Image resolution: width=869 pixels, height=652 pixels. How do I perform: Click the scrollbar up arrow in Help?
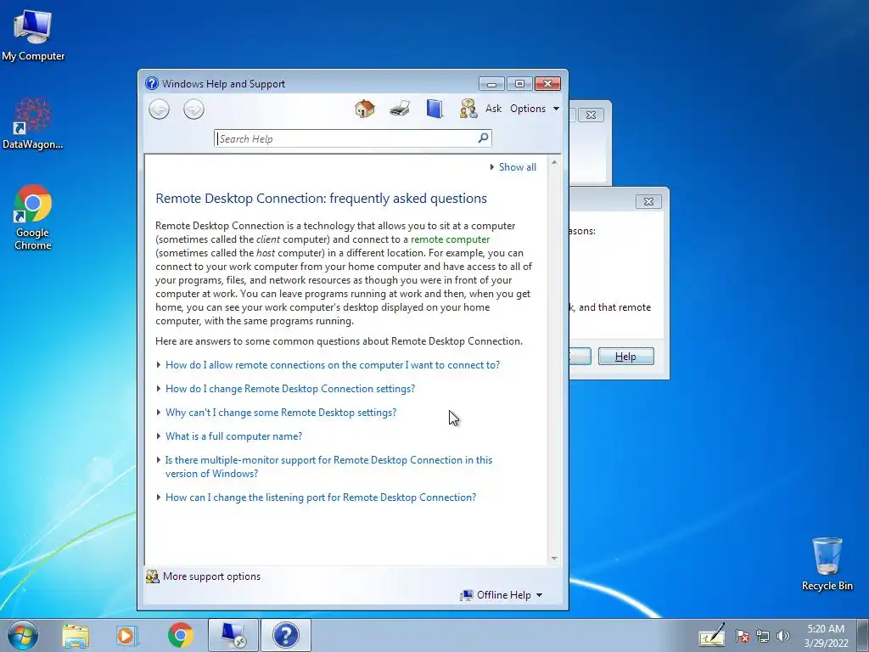(554, 162)
